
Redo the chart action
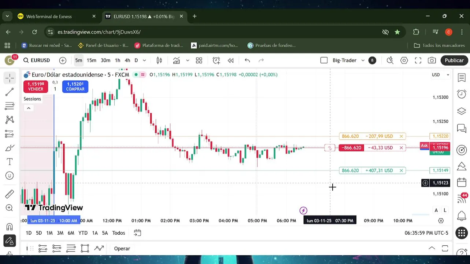click(x=261, y=60)
